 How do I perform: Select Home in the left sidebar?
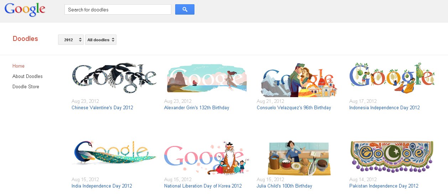19,66
